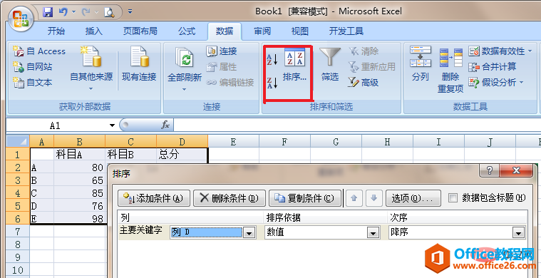Click the insert function fx icon
Screen dimensions: 541x278
[165, 125]
